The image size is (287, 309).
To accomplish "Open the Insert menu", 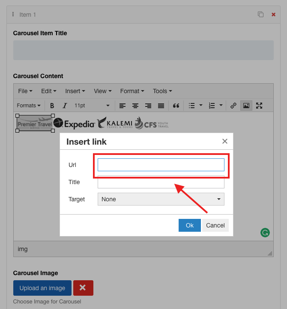I will click(75, 91).
